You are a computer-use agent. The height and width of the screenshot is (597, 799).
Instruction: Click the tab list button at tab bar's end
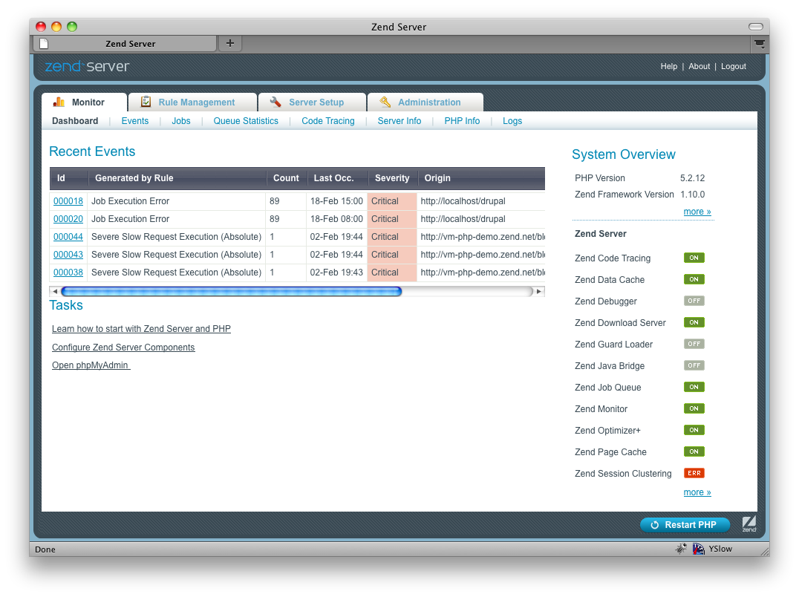point(759,44)
